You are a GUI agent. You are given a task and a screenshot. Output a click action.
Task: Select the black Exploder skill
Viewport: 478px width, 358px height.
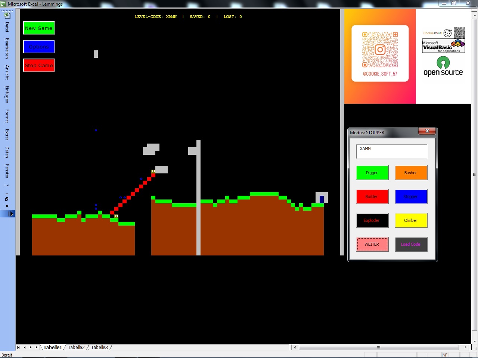coord(372,220)
